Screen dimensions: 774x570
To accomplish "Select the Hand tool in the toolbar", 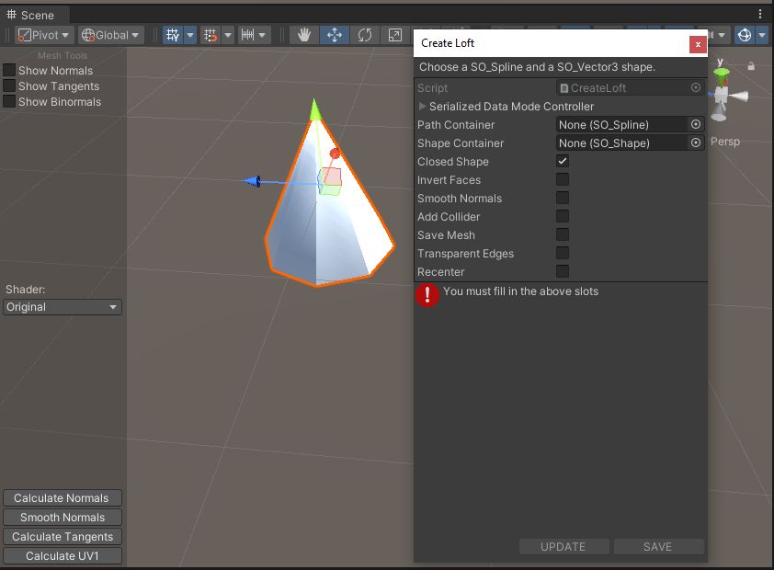I will [x=303, y=34].
